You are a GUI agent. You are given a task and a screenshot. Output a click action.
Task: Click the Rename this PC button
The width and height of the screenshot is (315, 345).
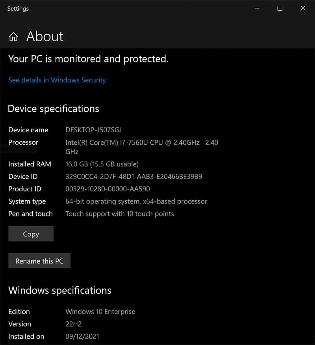tap(39, 261)
